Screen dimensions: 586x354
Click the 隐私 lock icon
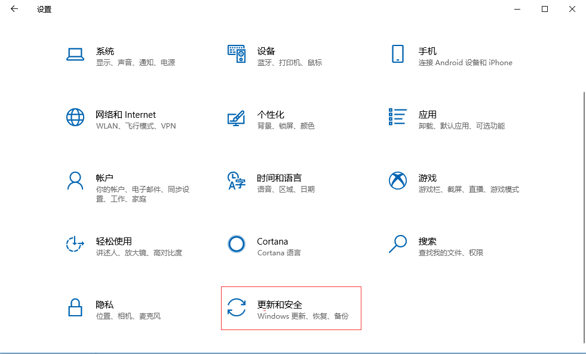pyautogui.click(x=75, y=308)
